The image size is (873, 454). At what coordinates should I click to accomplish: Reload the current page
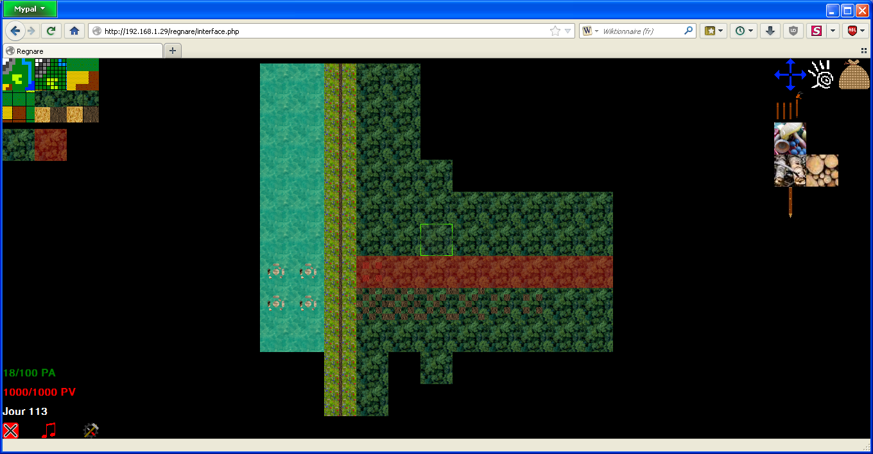pos(51,31)
